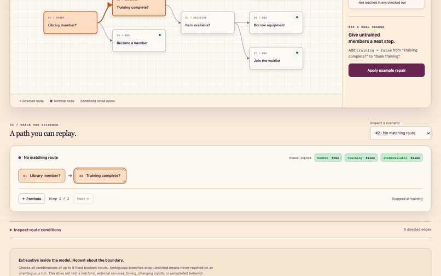Go to the Previous step

[x=32, y=199]
